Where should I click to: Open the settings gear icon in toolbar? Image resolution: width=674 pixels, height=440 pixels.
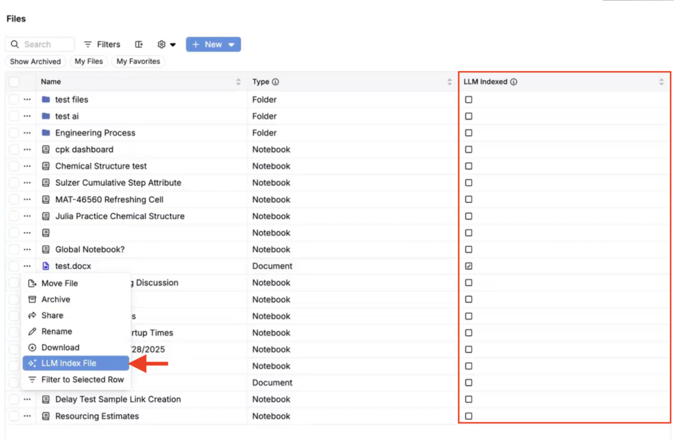(x=162, y=44)
